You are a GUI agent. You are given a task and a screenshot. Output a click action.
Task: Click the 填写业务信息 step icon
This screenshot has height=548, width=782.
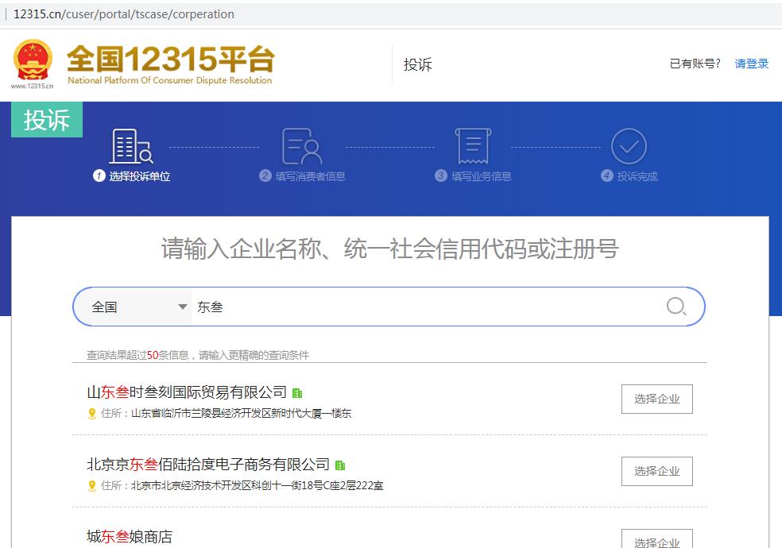click(x=472, y=147)
